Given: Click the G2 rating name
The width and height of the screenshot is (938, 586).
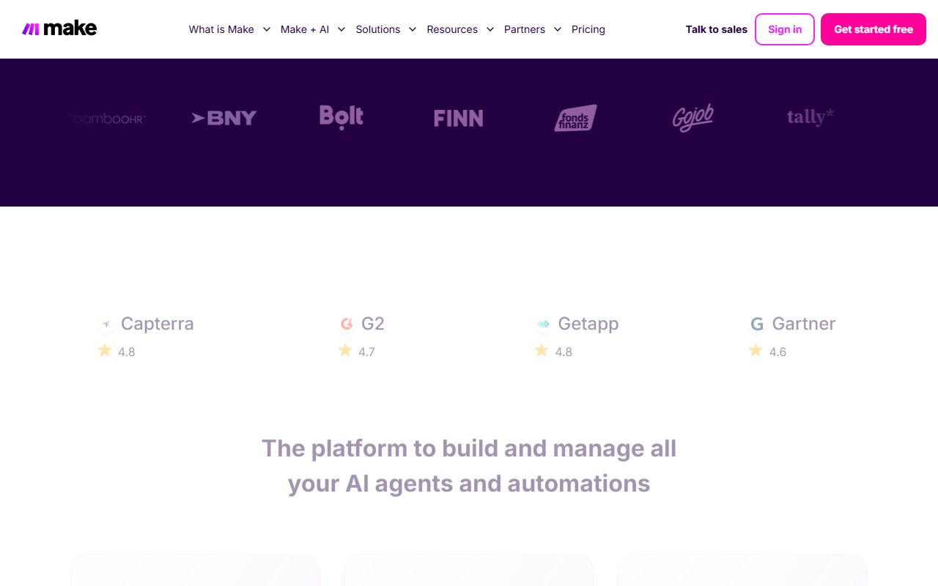Looking at the screenshot, I should pyautogui.click(x=373, y=324).
